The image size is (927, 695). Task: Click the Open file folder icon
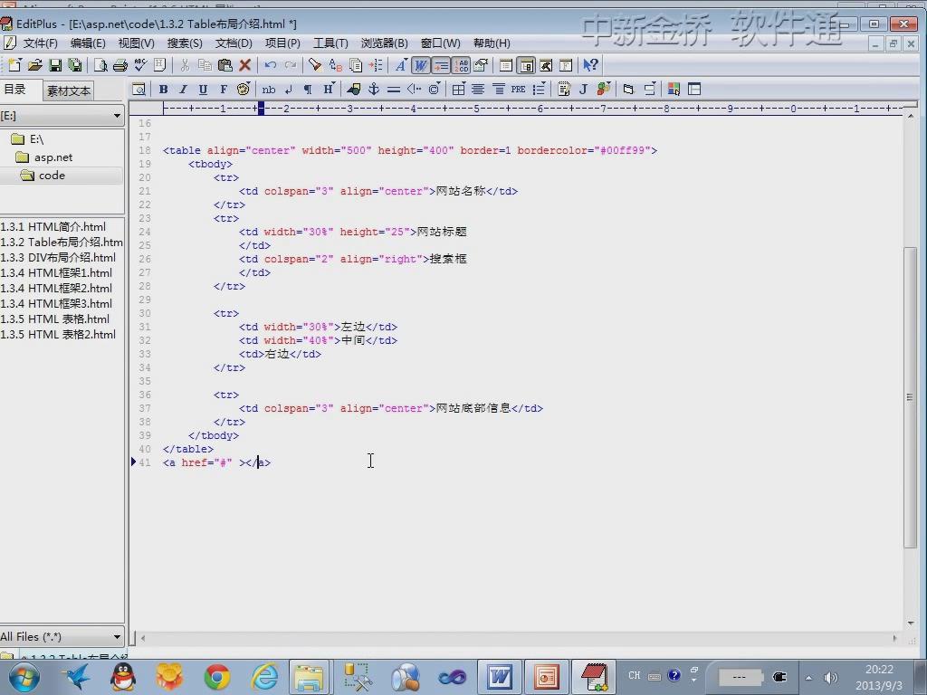click(35, 65)
